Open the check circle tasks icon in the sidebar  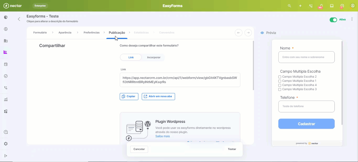point(6,76)
